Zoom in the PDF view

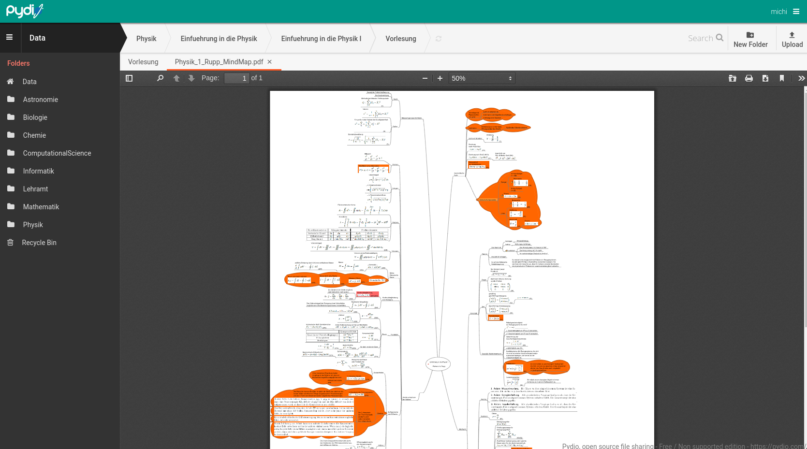tap(440, 78)
